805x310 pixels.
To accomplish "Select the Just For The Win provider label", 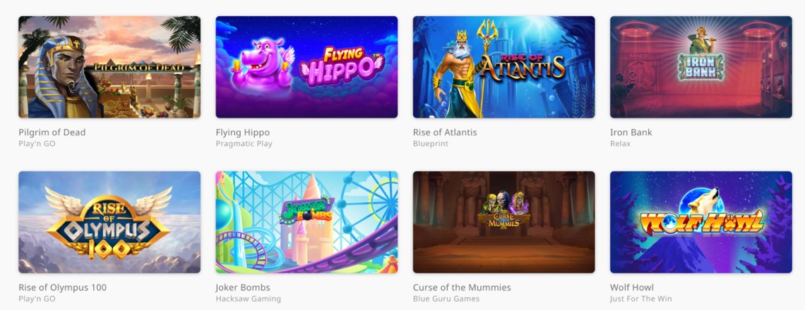I will pyautogui.click(x=640, y=299).
